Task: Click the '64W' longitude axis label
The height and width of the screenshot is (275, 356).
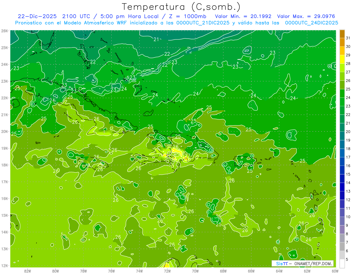Action: (x=279, y=271)
